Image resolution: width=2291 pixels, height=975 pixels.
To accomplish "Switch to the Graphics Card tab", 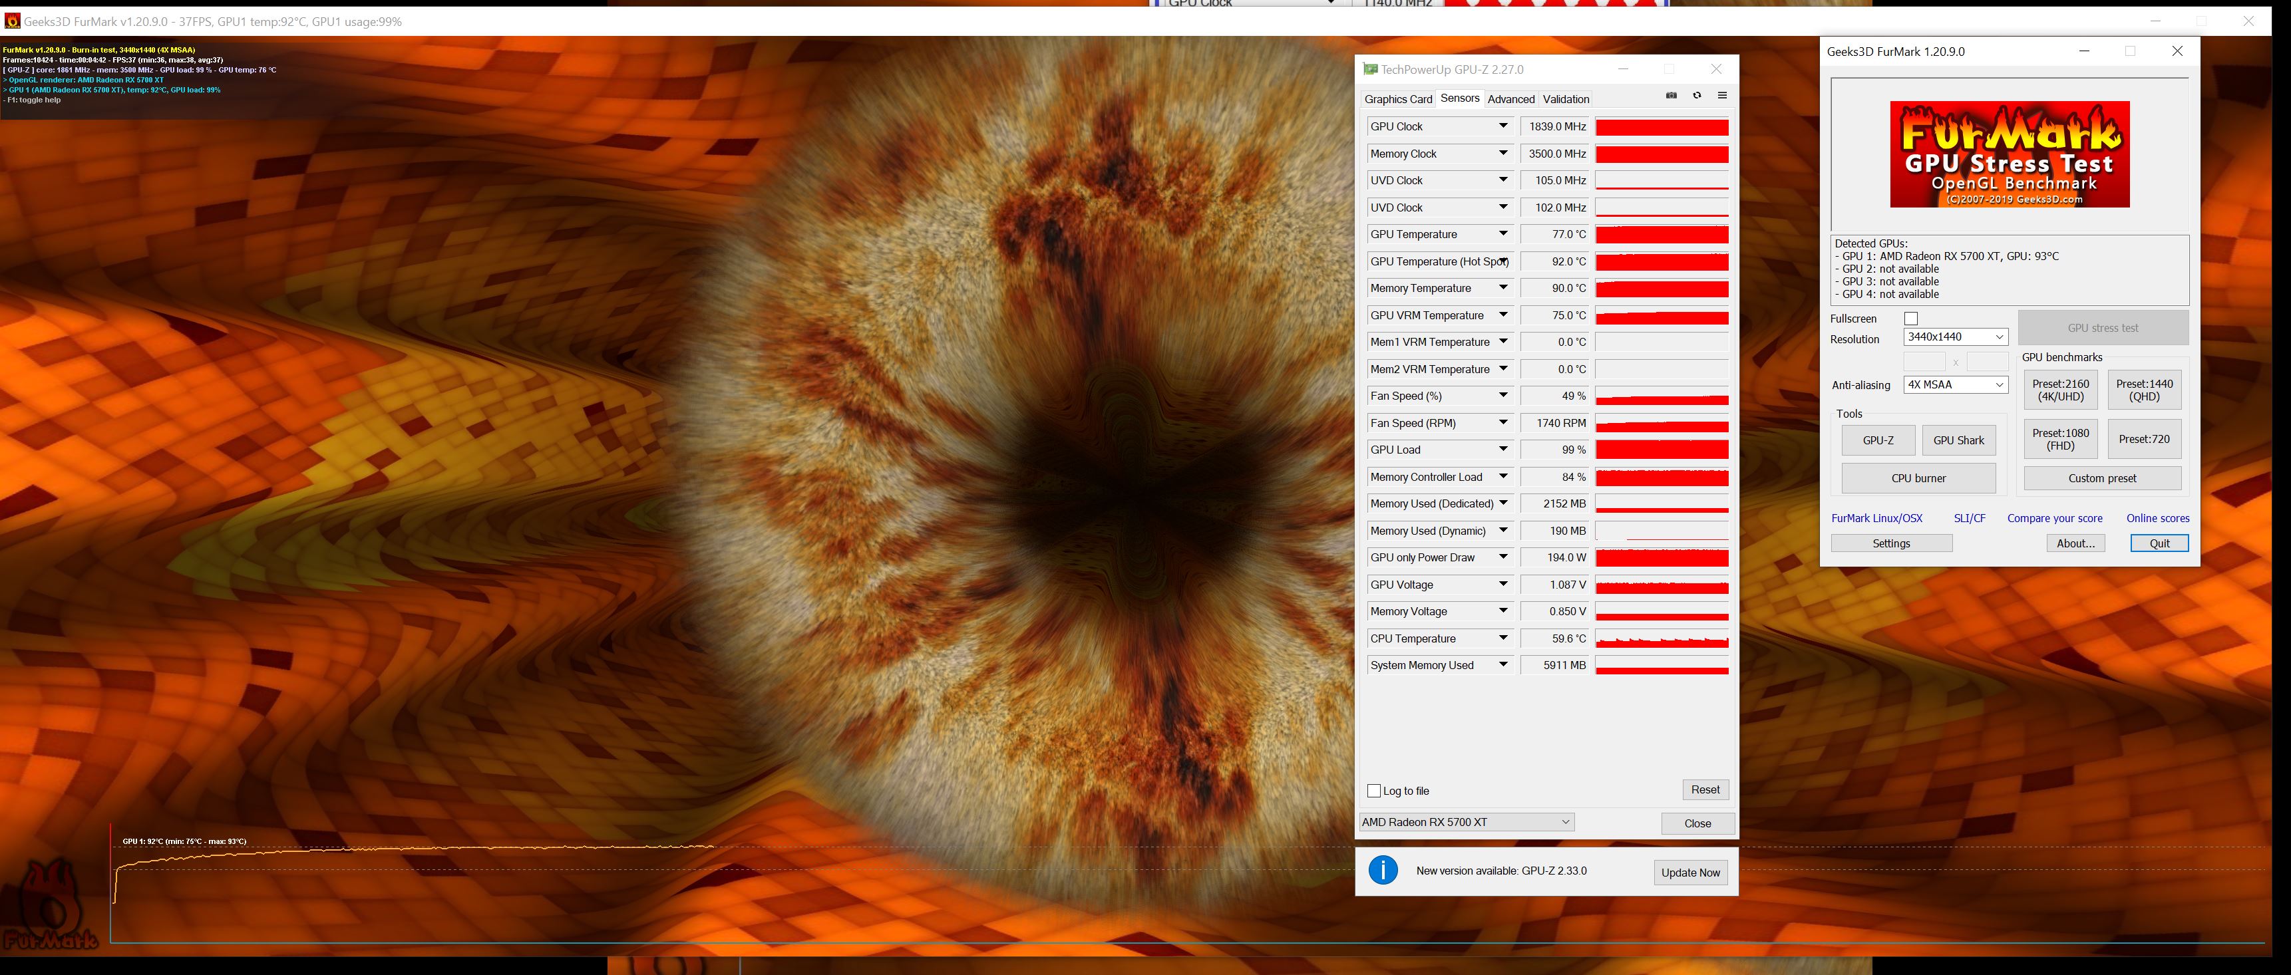I will point(1398,100).
